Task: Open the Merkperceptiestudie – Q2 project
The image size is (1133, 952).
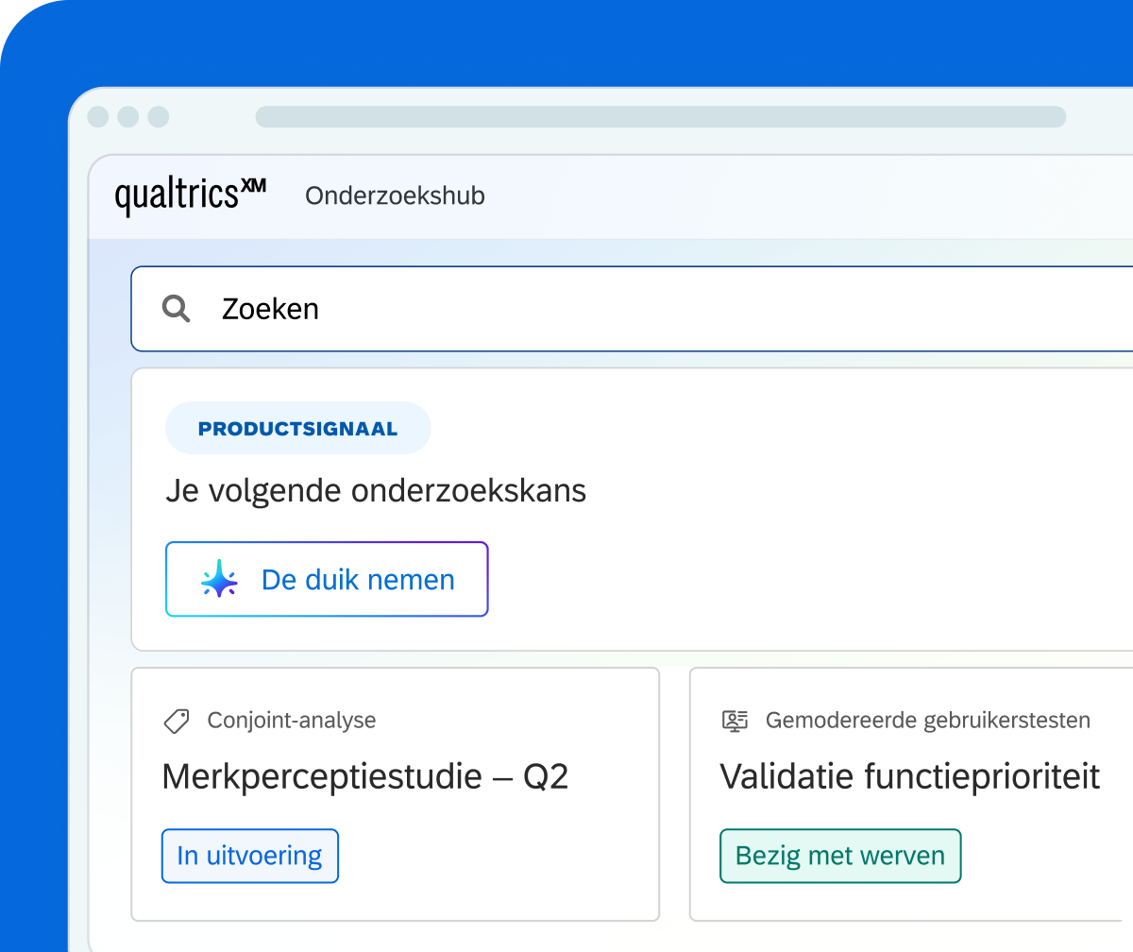Action: pyautogui.click(x=365, y=777)
